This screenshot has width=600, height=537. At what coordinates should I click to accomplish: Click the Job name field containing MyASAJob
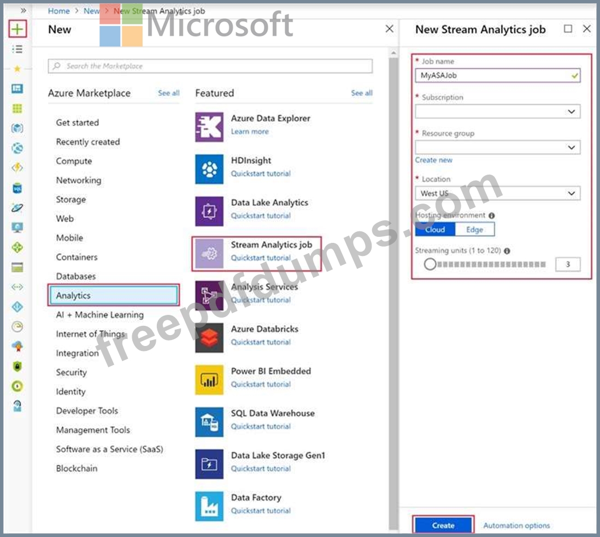(x=497, y=75)
